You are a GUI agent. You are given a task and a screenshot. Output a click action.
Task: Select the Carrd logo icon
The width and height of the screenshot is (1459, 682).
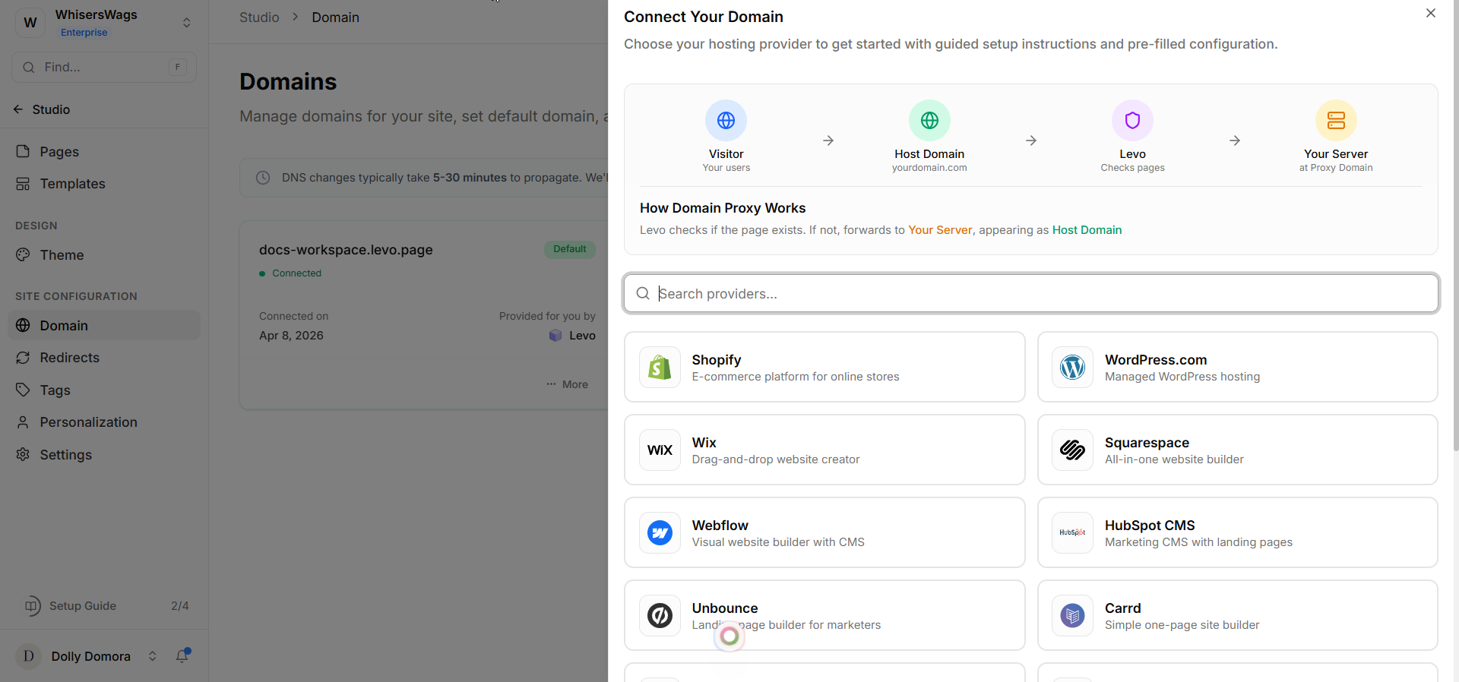(x=1072, y=616)
